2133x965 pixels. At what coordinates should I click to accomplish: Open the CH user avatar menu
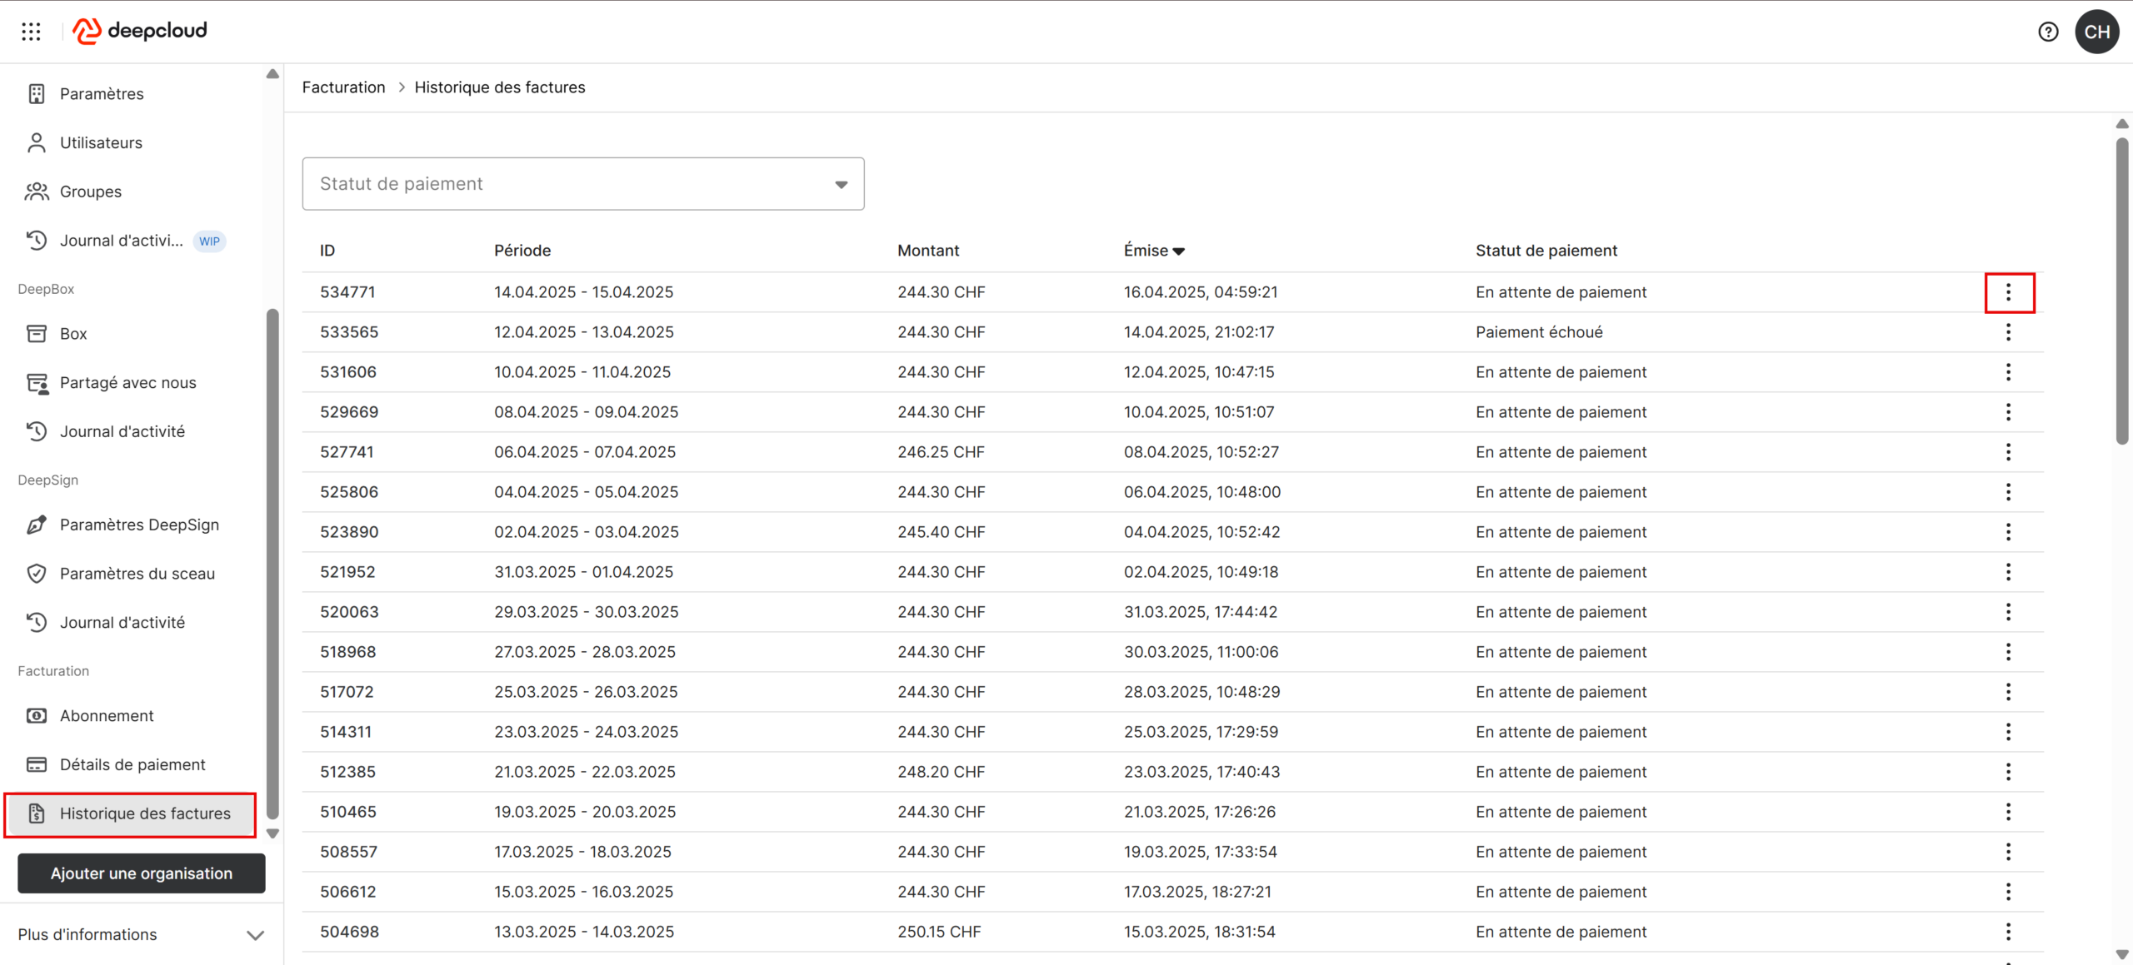coord(2096,32)
